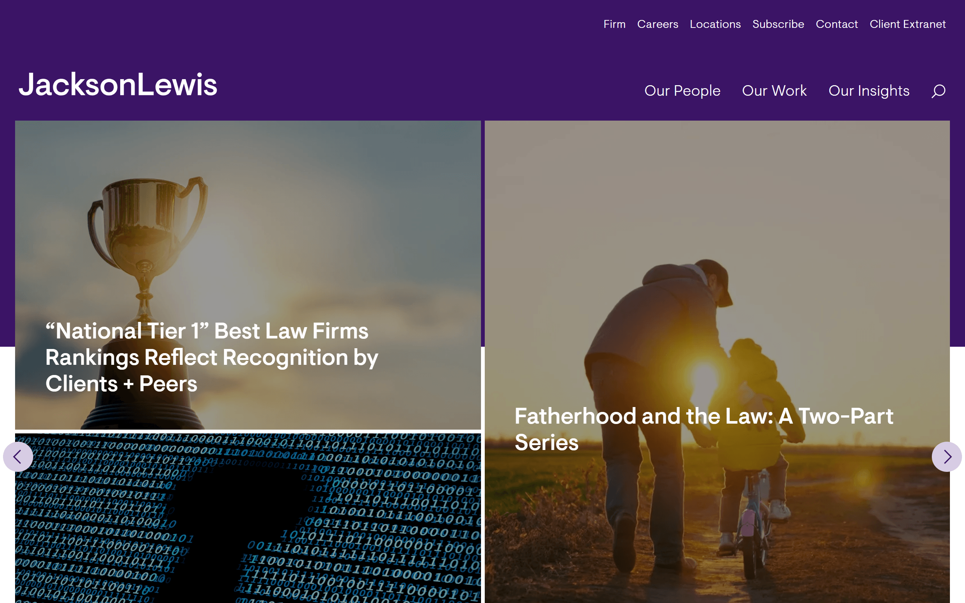Open the Our Work menu
This screenshot has height=603, width=965.
(774, 91)
